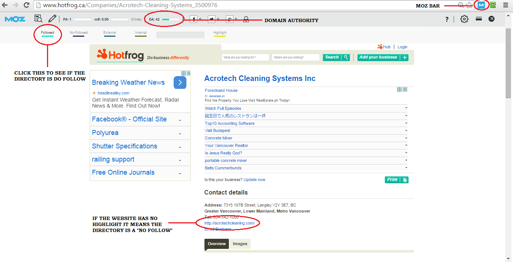Close MozBar with the X icon
Screen dimensions: 513x262
pyautogui.click(x=492, y=19)
